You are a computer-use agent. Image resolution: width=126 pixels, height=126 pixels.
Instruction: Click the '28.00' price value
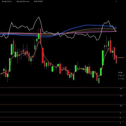(120, 73)
